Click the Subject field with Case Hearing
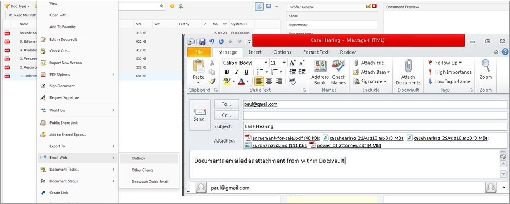This screenshot has width=510, height=204. 375,126
